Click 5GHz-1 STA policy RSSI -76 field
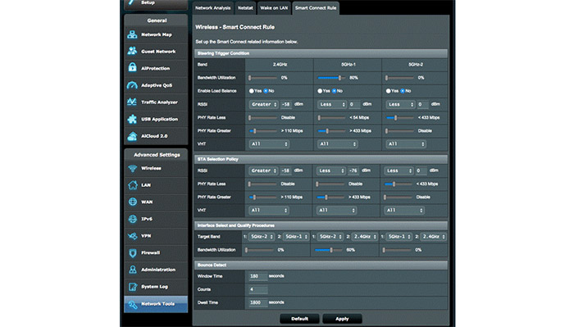This screenshot has height=327, width=574. point(353,170)
